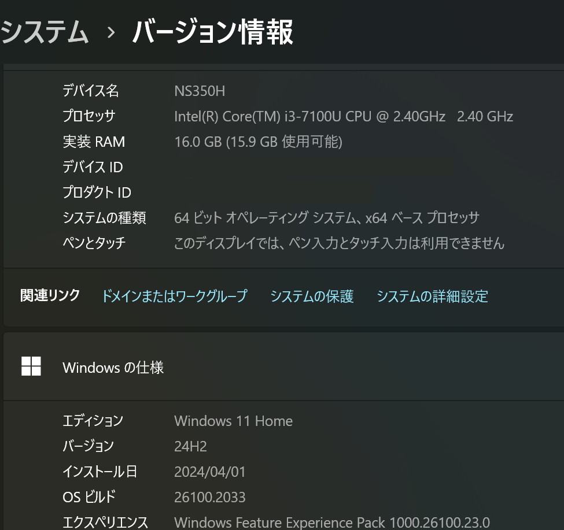Click the インストール日 label

99,472
